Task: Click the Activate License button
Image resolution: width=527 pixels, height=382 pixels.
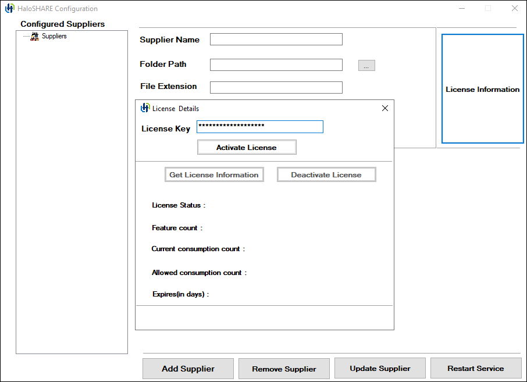Action: click(x=246, y=147)
